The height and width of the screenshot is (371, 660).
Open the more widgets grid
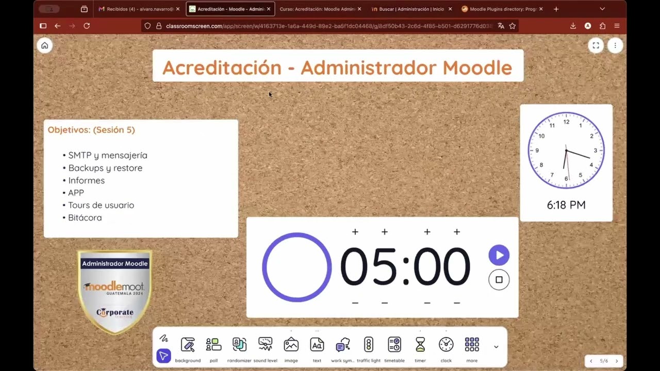coord(472,349)
